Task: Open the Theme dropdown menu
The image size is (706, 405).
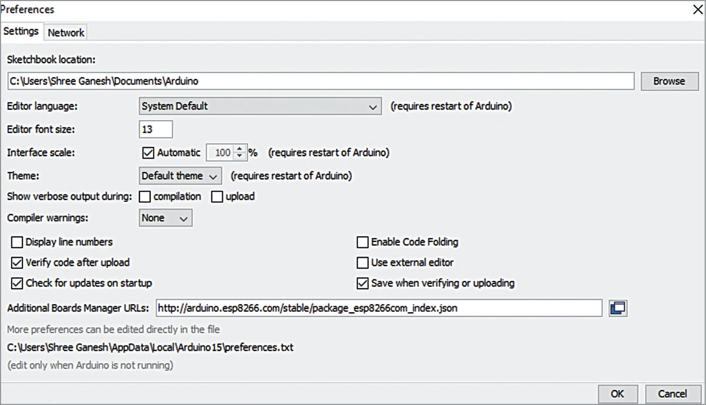Action: (180, 176)
